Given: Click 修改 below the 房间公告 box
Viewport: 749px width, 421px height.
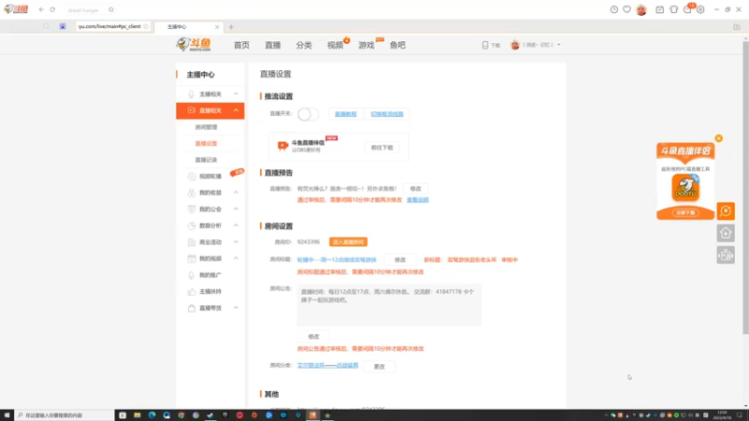Looking at the screenshot, I should click(314, 337).
